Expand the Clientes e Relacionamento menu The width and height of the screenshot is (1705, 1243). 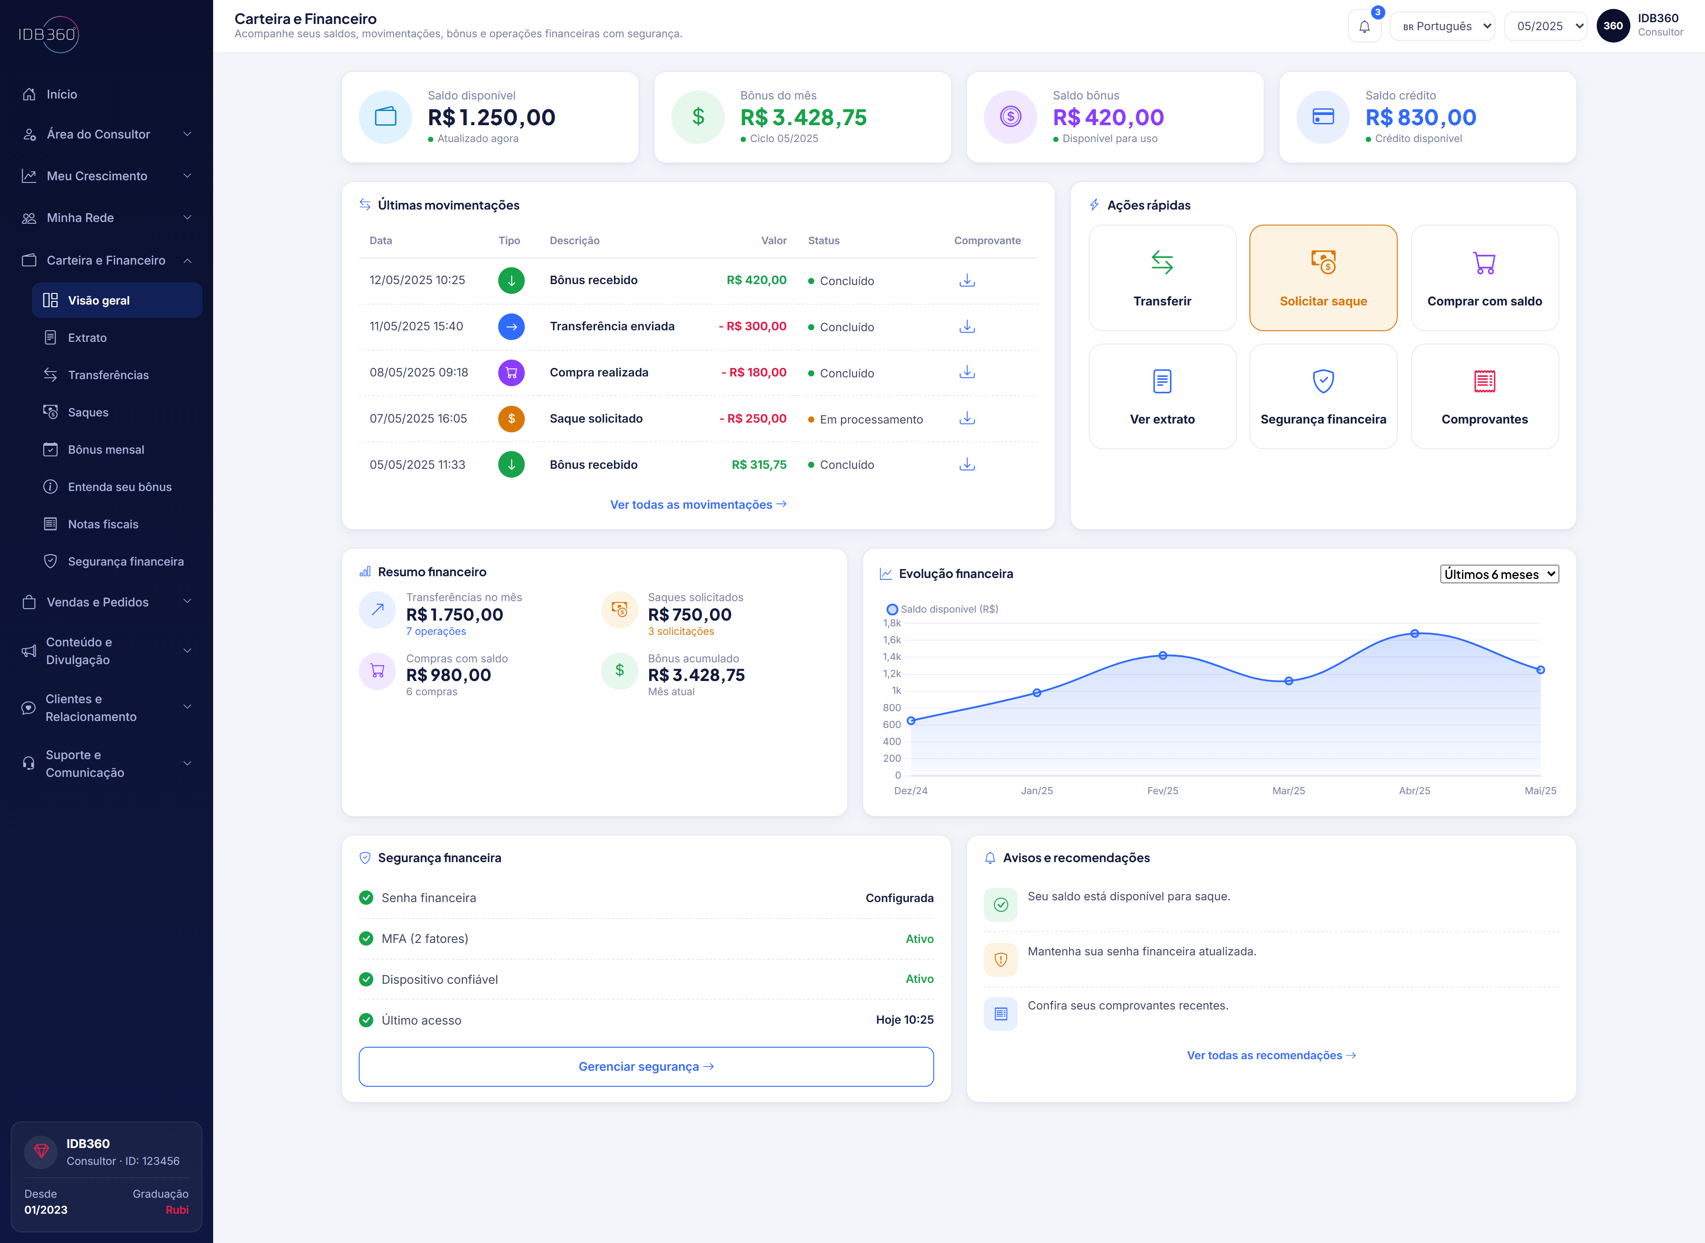106,707
